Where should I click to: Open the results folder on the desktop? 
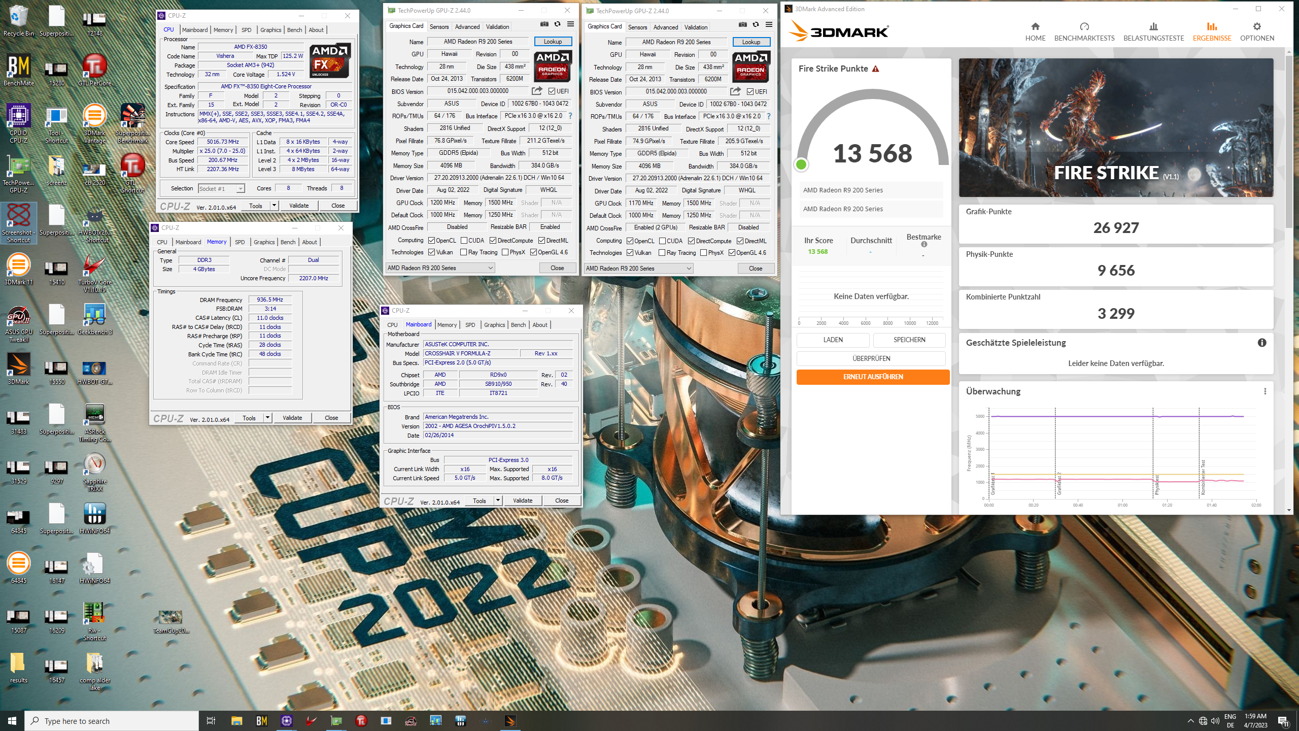(18, 667)
